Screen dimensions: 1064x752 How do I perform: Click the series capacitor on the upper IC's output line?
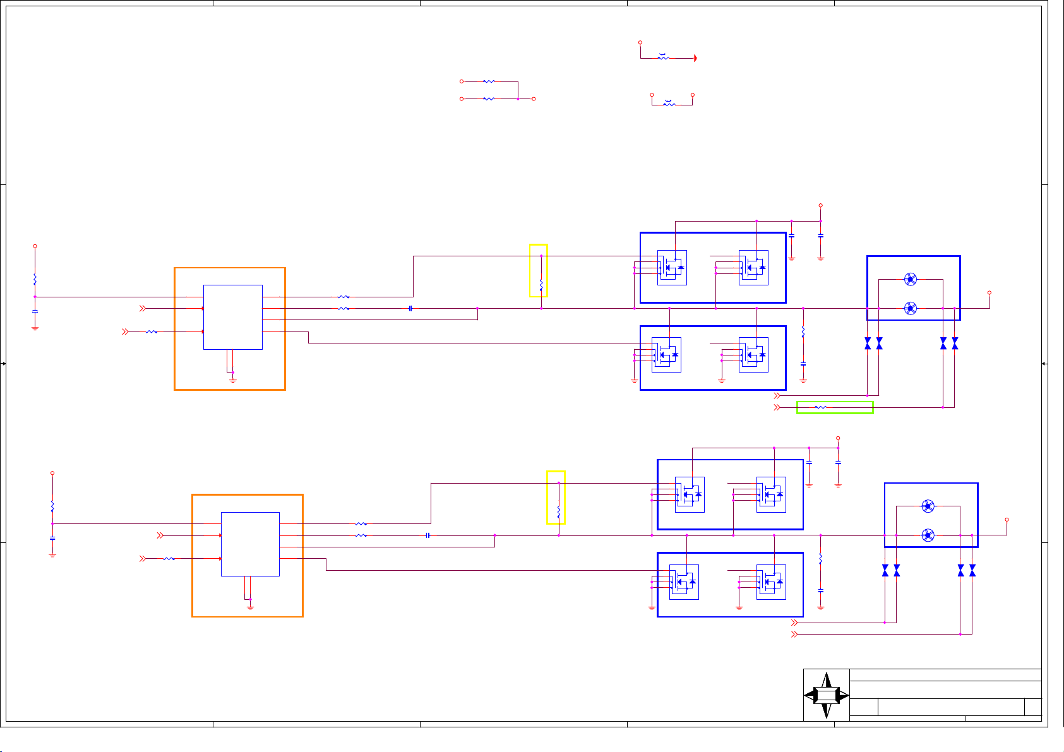tap(410, 308)
